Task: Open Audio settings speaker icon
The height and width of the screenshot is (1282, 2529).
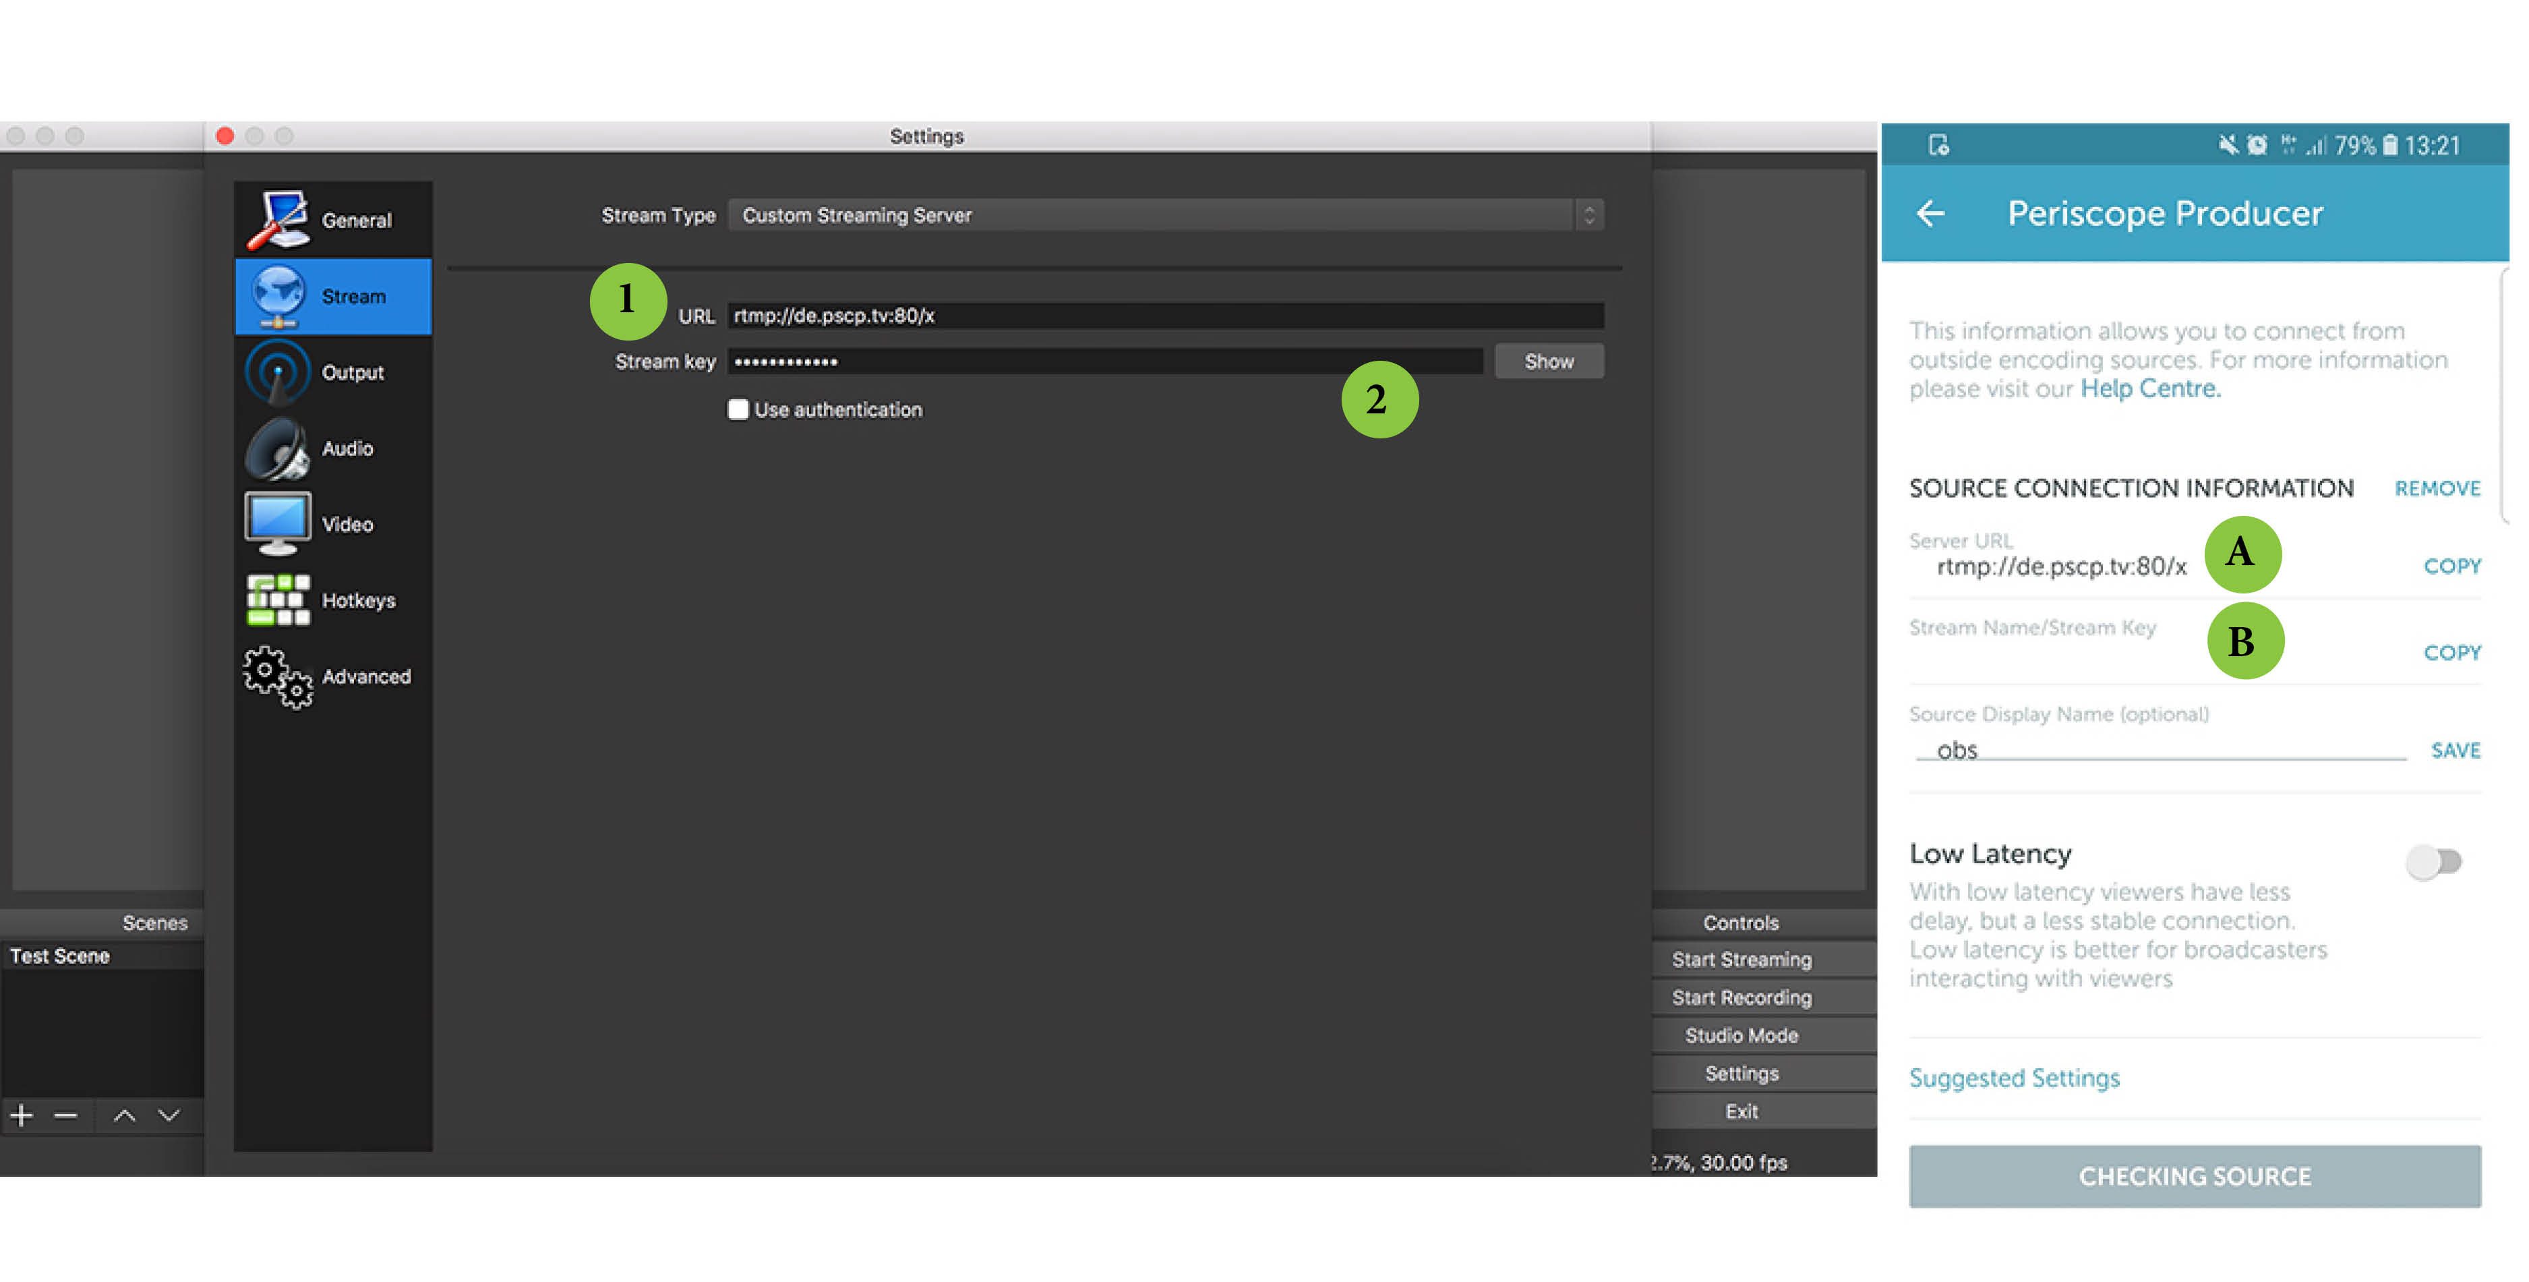Action: (279, 448)
